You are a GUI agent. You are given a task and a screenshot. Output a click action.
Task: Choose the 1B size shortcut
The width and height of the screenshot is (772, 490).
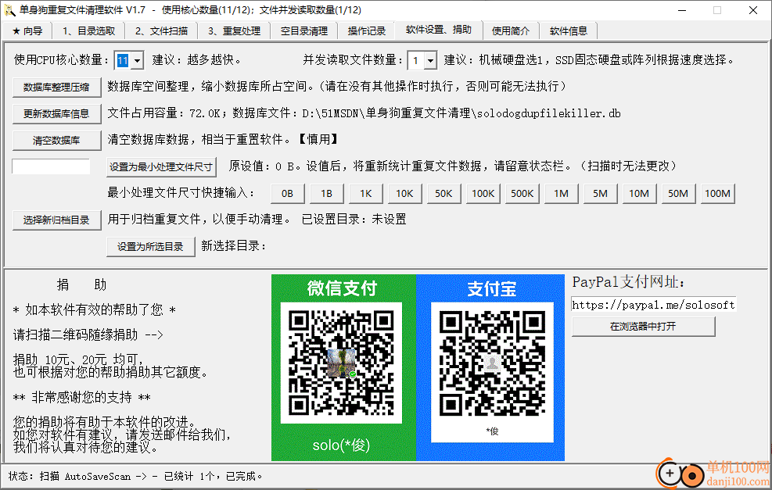coord(326,193)
